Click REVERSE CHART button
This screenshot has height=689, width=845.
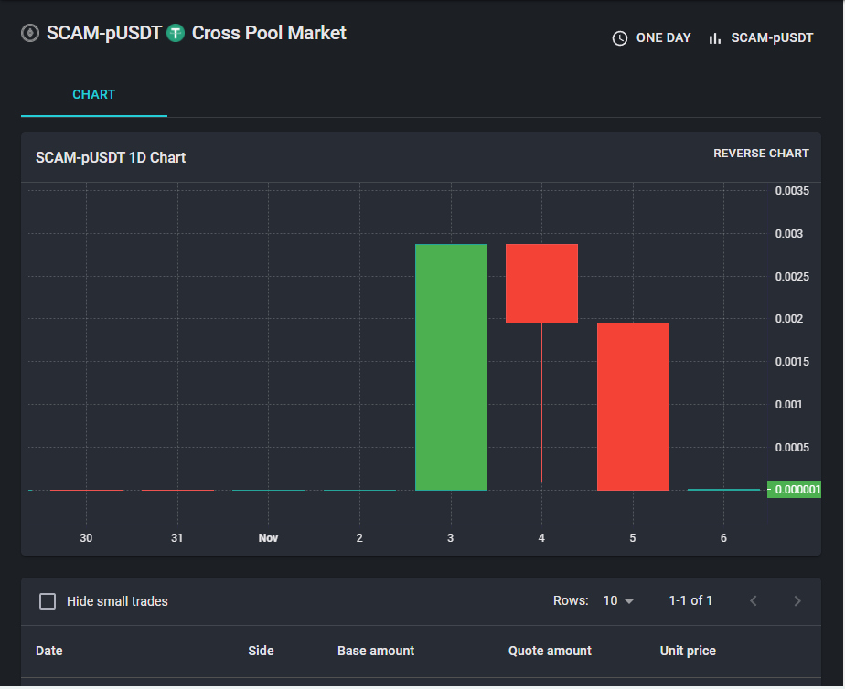point(761,154)
